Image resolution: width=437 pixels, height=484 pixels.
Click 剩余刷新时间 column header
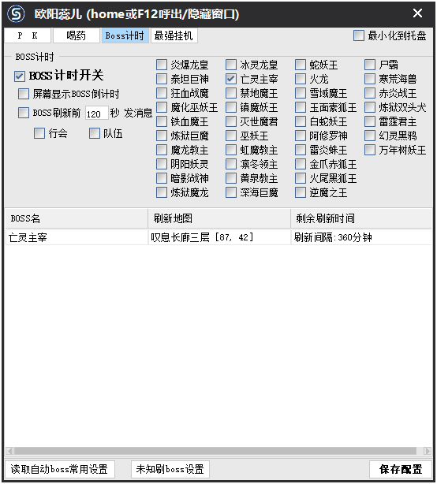[361, 218]
